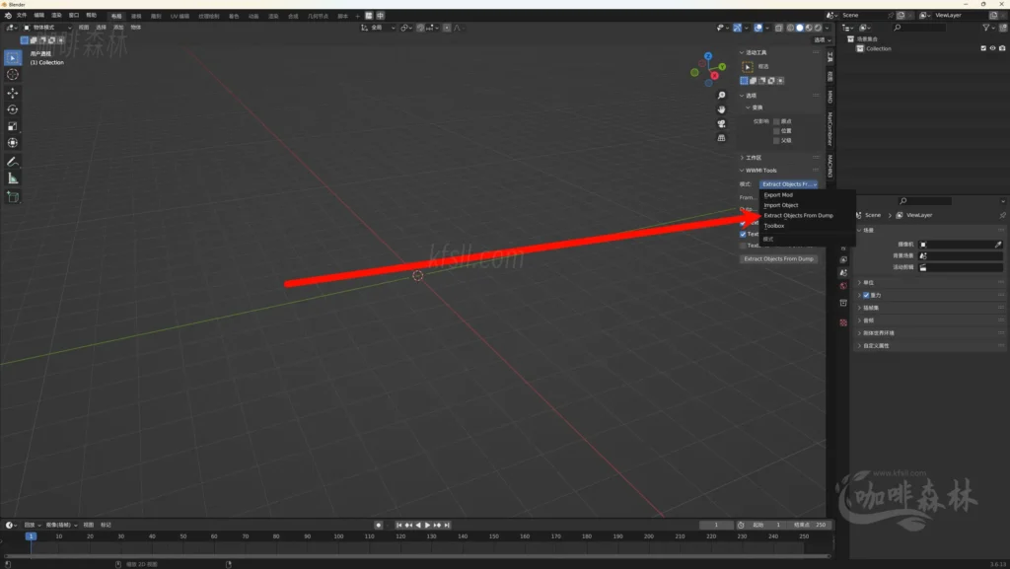Select the Measure ruler tool

(x=13, y=178)
